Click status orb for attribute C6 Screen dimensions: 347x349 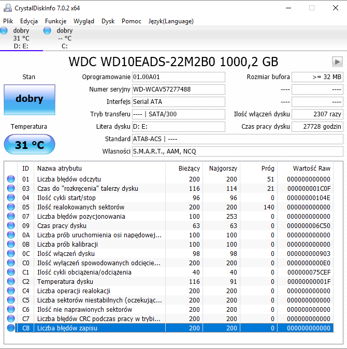11,309
